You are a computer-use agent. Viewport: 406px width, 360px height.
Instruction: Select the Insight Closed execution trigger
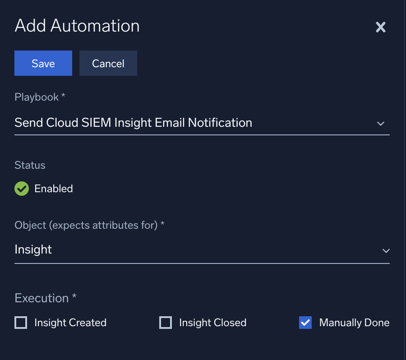click(166, 323)
